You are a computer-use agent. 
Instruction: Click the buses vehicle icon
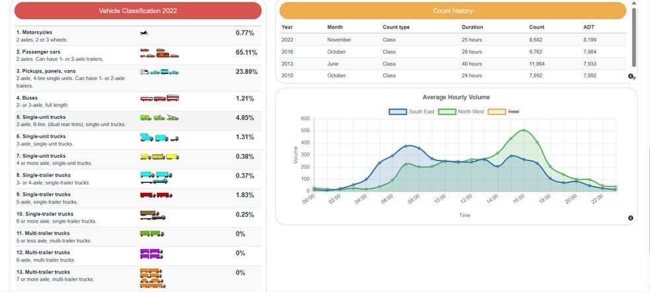click(x=159, y=98)
